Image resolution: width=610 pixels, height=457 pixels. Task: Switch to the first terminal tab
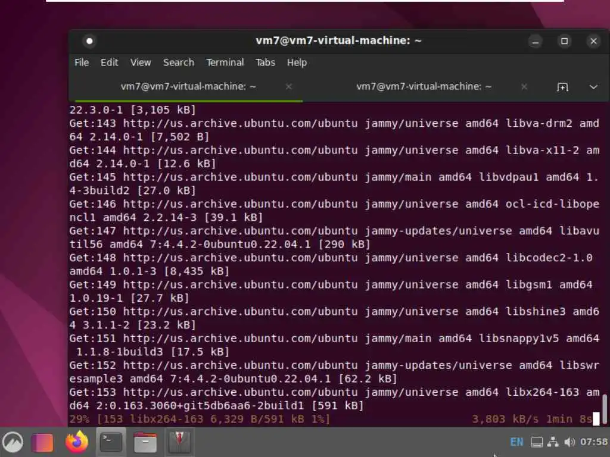pos(188,87)
